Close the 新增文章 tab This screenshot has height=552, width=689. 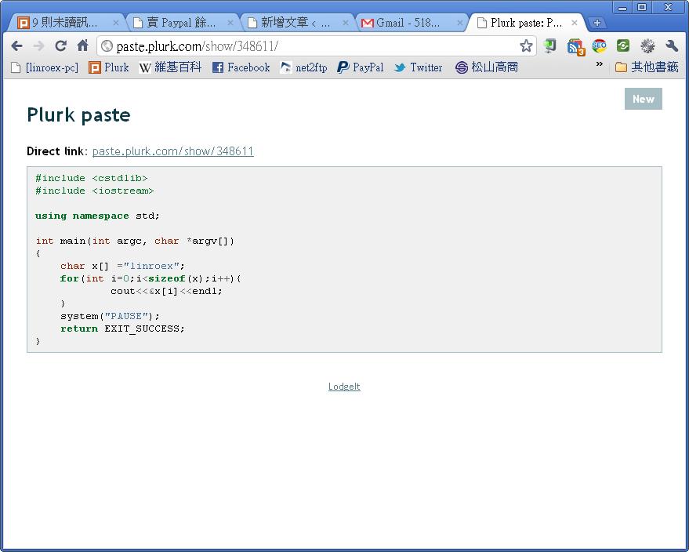tap(346, 23)
